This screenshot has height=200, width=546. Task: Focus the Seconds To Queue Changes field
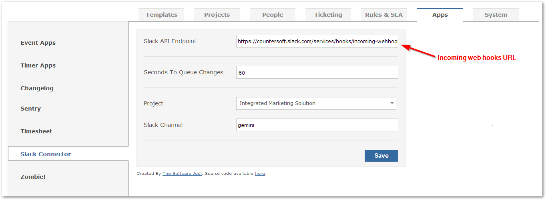point(317,73)
